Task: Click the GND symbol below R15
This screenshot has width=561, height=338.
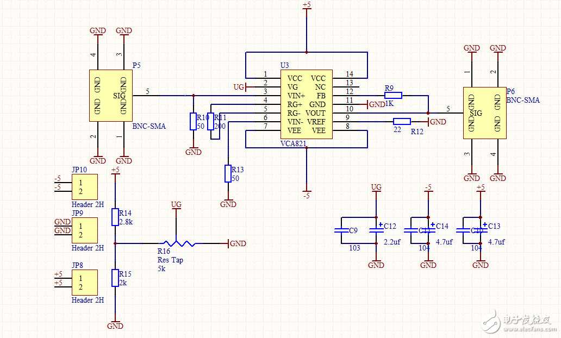Action: 115,325
